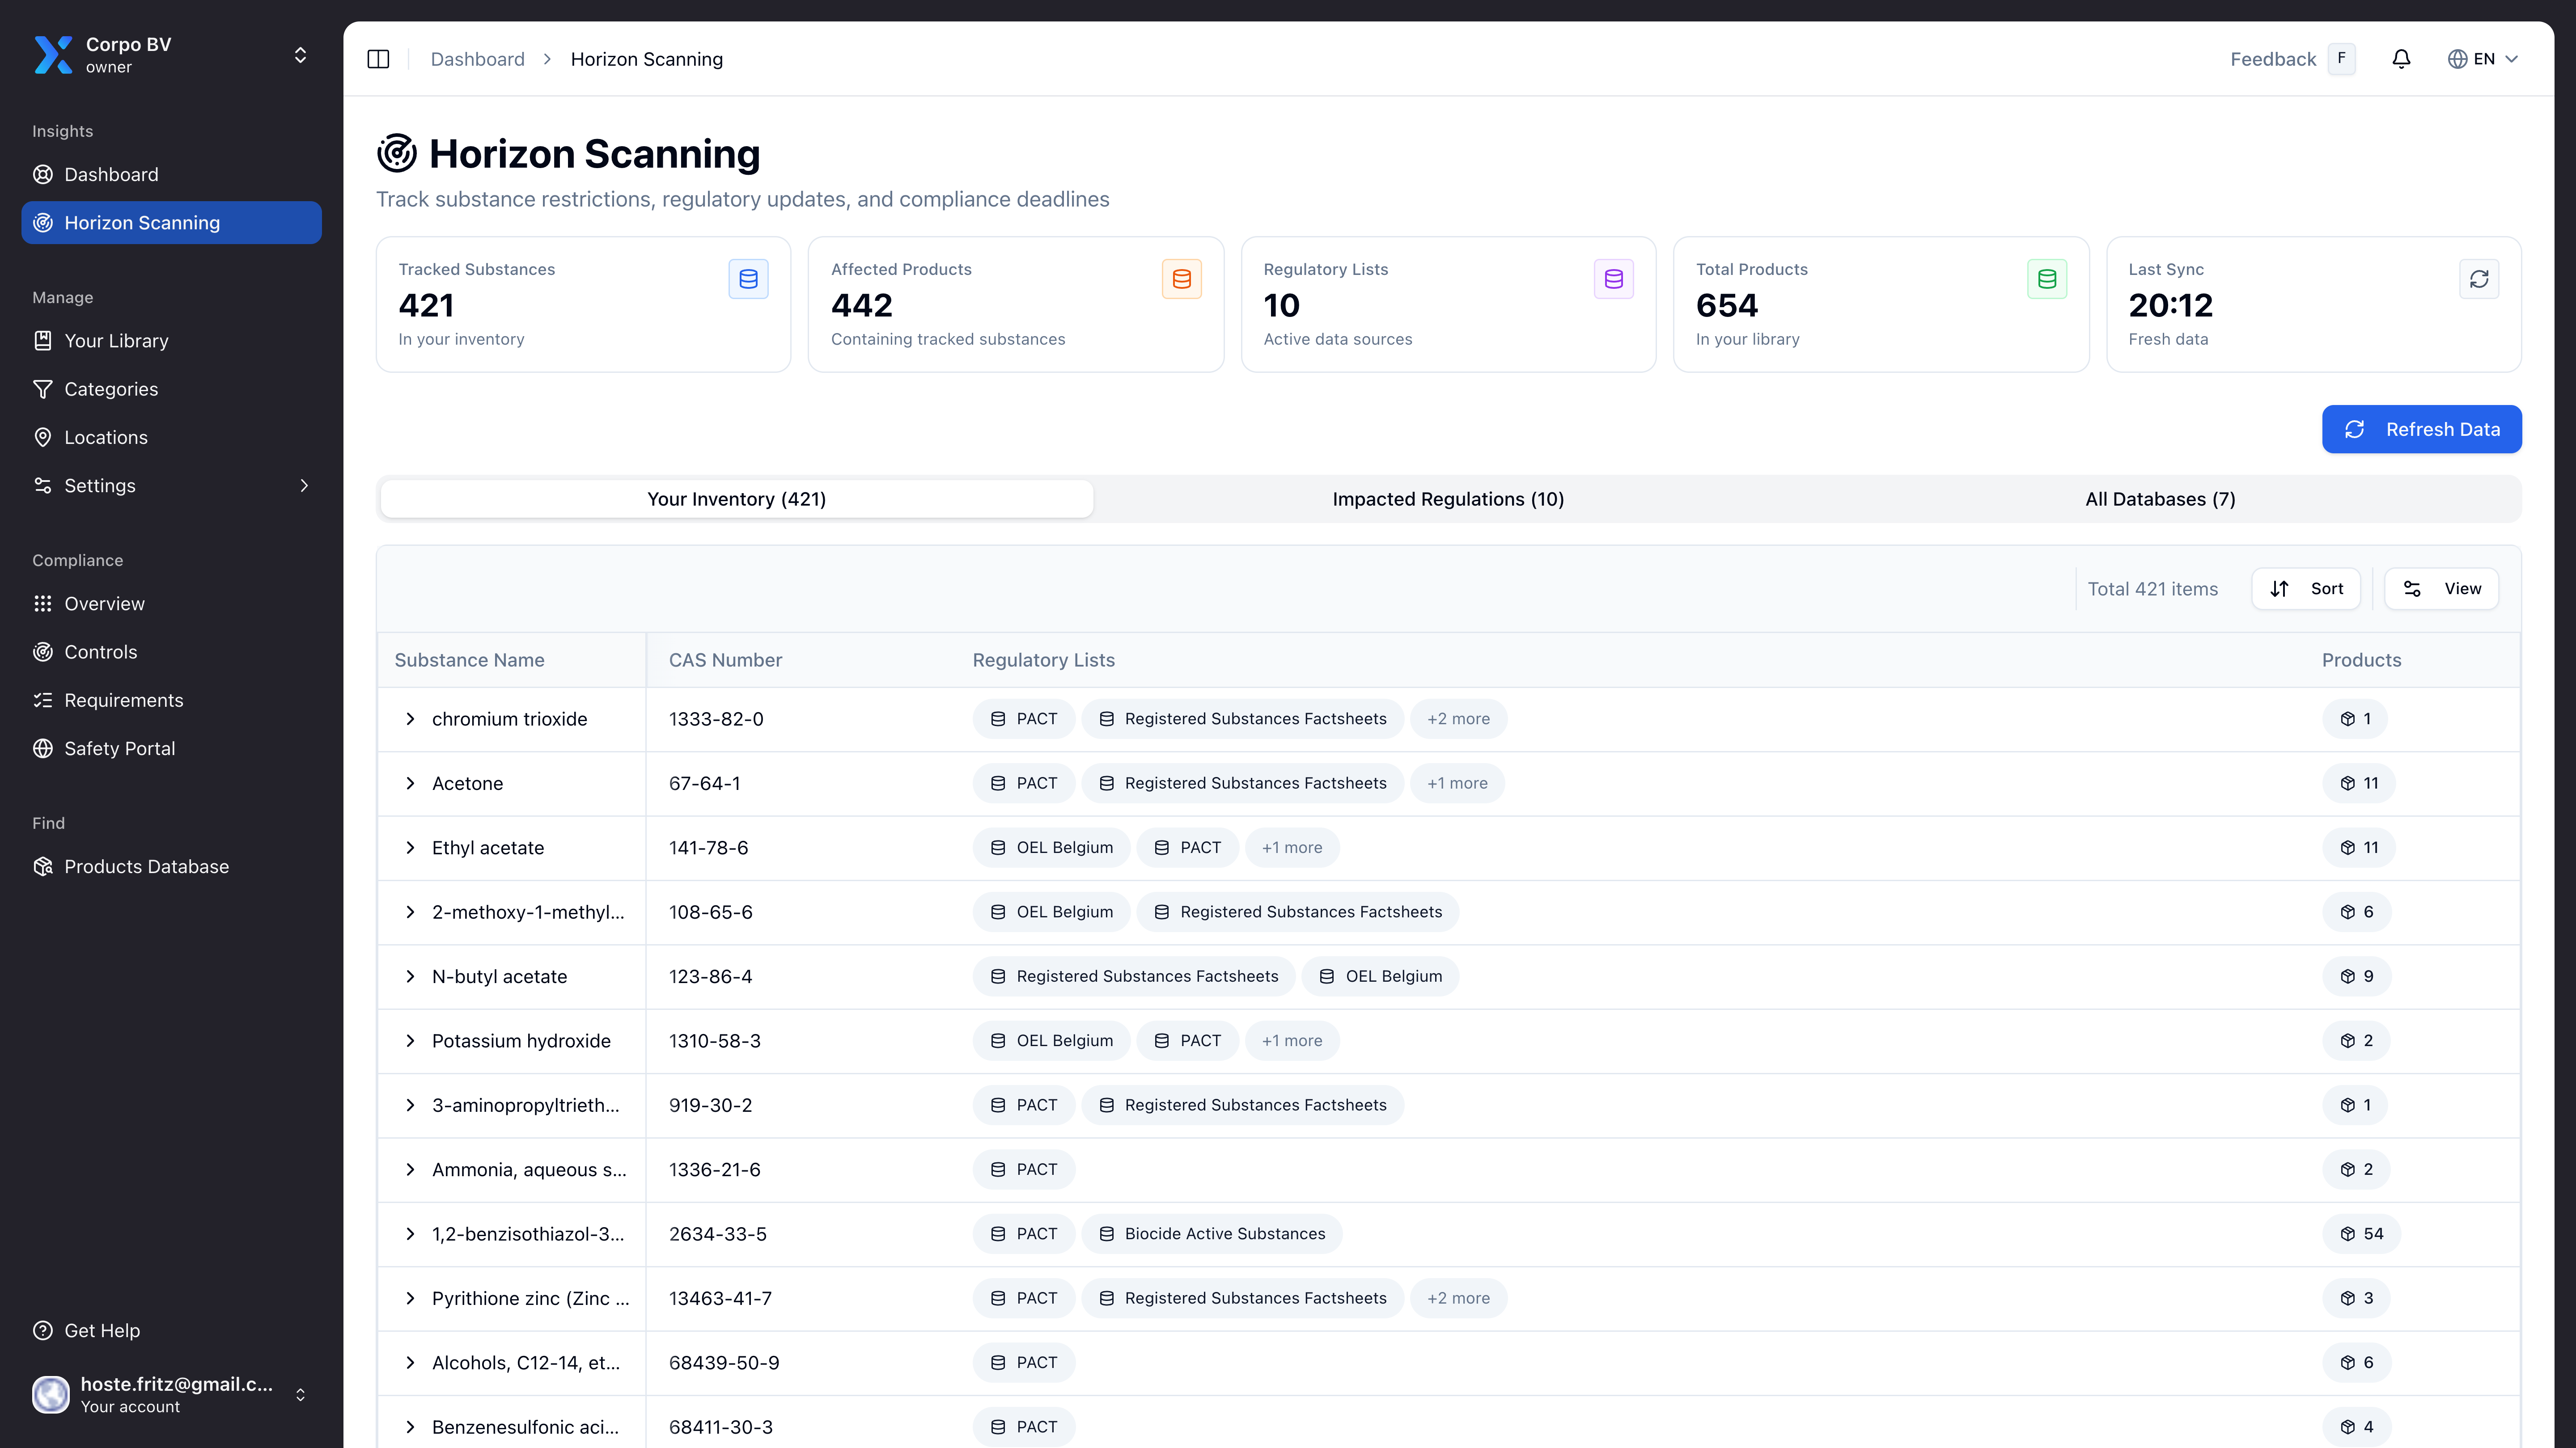Click the Horizon Scanning target icon in sidebar
The height and width of the screenshot is (1448, 2576).
point(43,222)
